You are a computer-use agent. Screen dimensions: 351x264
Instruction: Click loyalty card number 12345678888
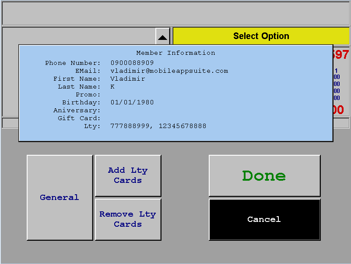tap(182, 126)
